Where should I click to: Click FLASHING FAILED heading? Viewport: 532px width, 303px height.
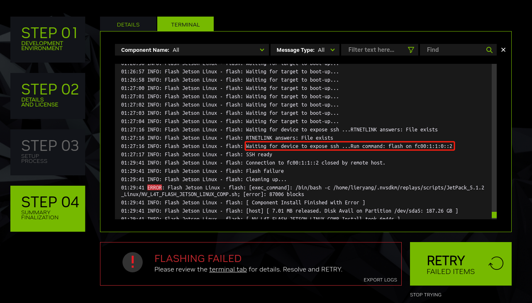coord(198,259)
